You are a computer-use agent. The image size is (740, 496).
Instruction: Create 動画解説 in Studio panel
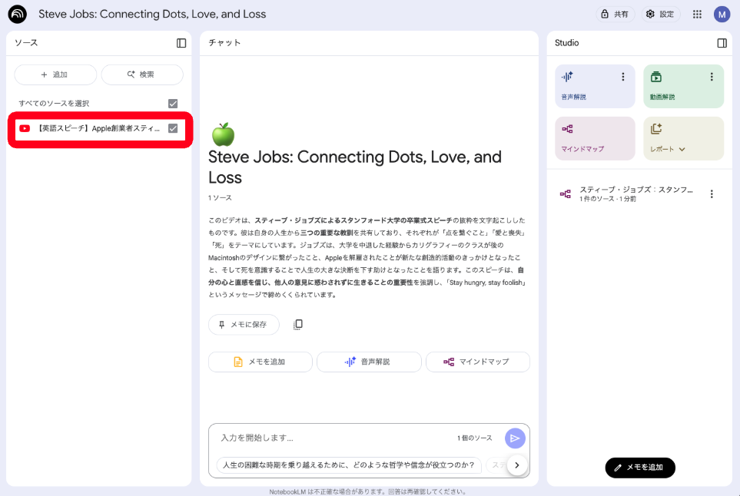tap(683, 86)
